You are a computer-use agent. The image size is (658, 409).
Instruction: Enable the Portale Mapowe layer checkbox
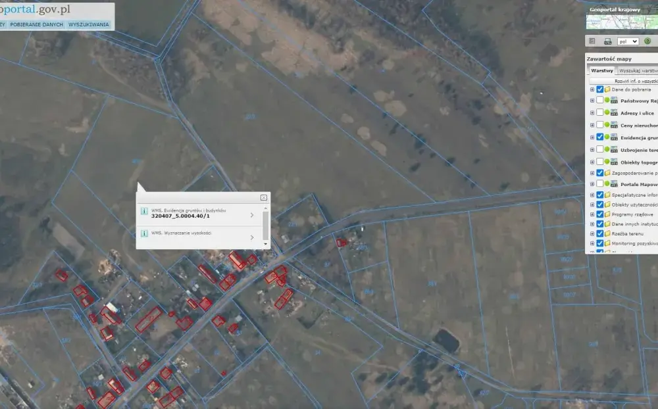pos(599,183)
